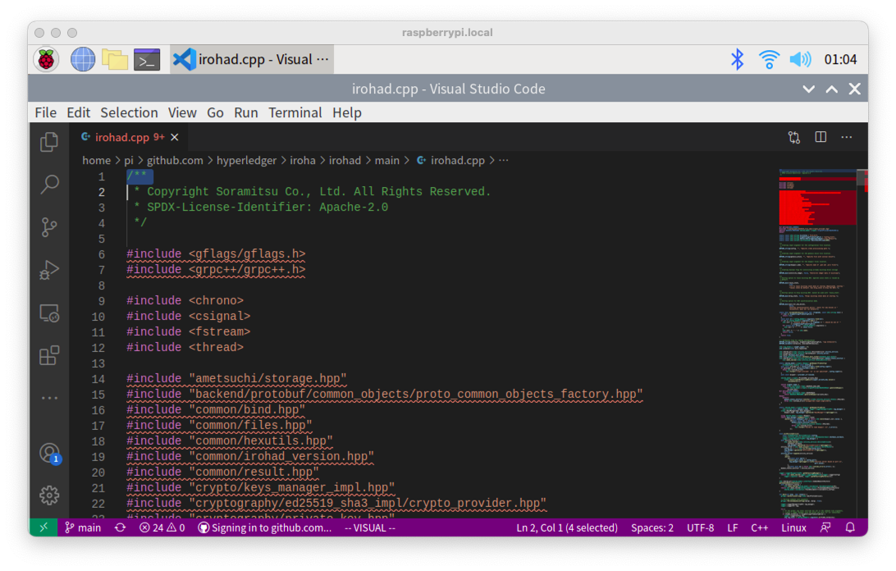896x571 pixels.
Task: Toggle Bluetooth from the system tray
Action: [x=737, y=58]
